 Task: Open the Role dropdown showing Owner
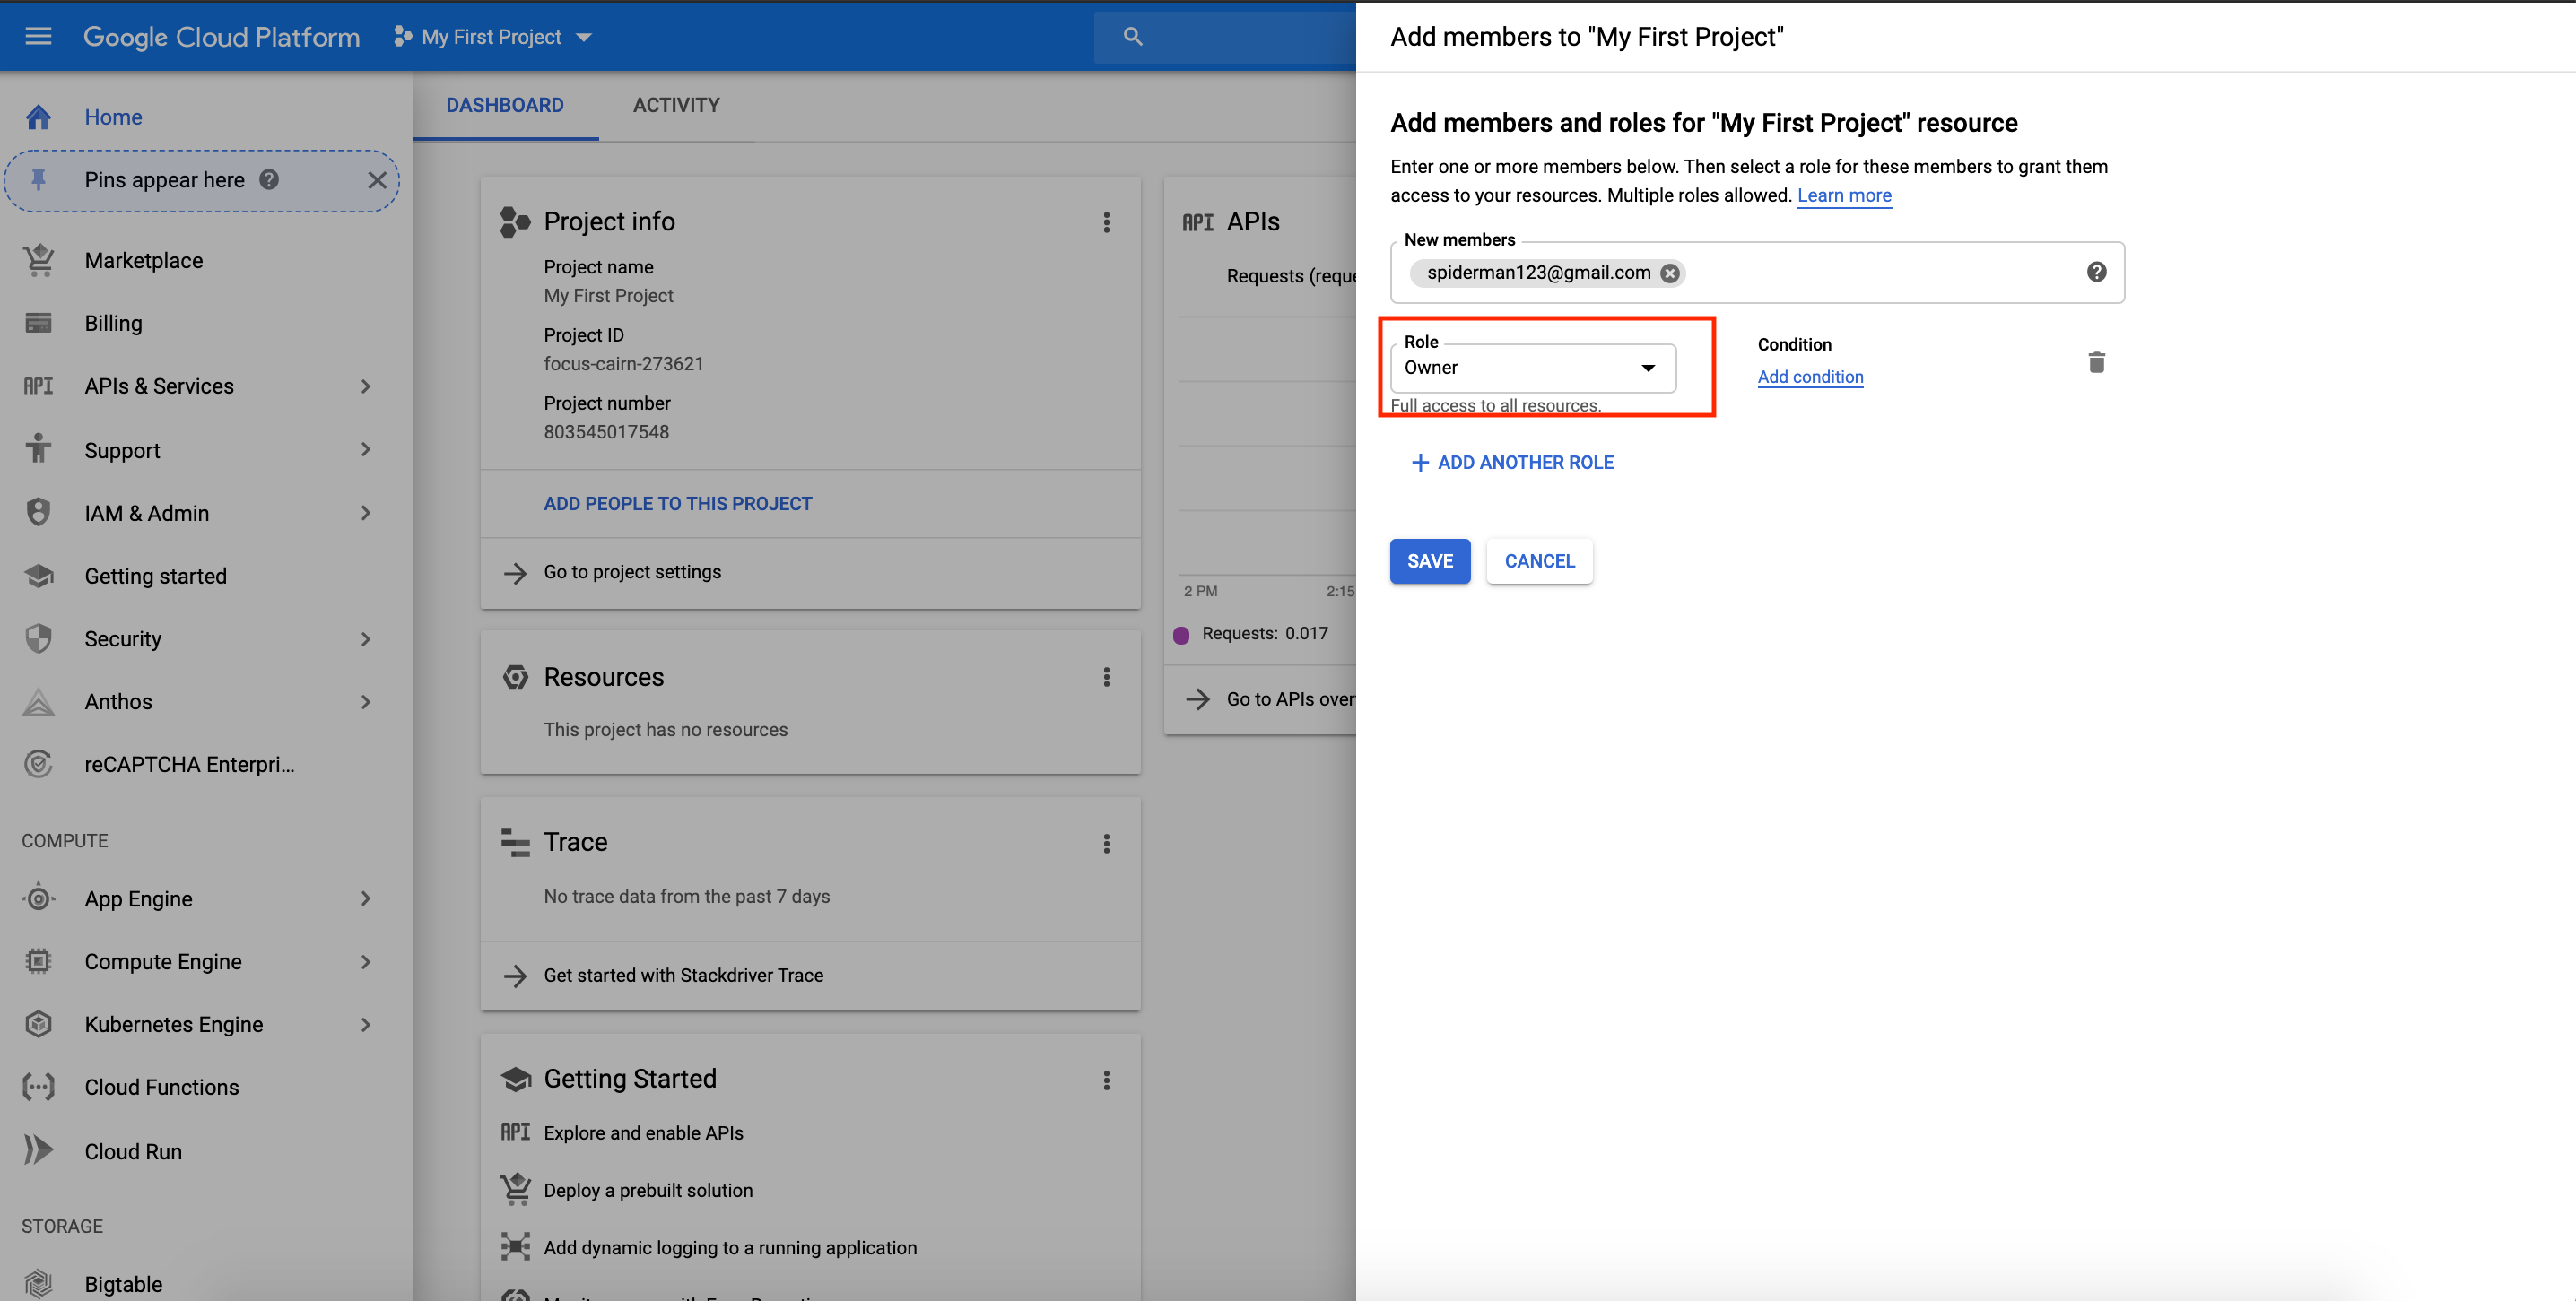1532,368
